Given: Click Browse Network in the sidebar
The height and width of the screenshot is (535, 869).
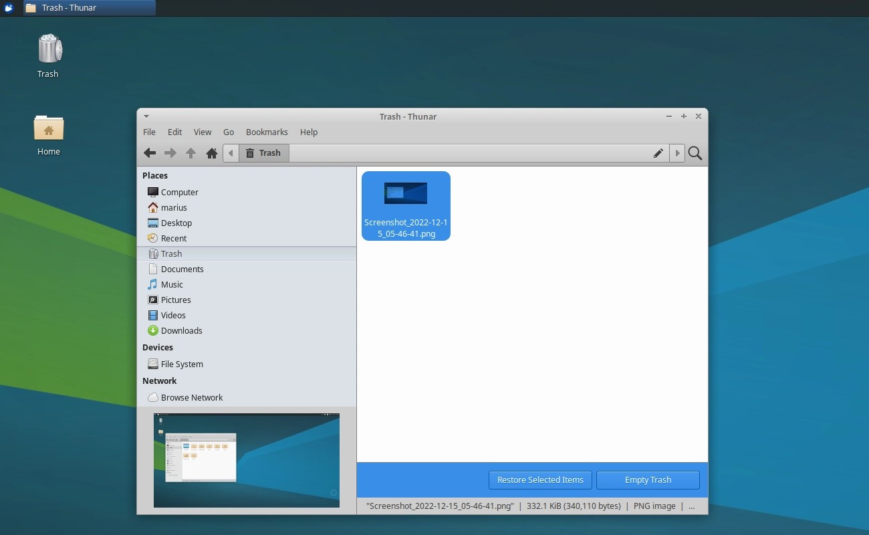Looking at the screenshot, I should [x=247, y=397].
